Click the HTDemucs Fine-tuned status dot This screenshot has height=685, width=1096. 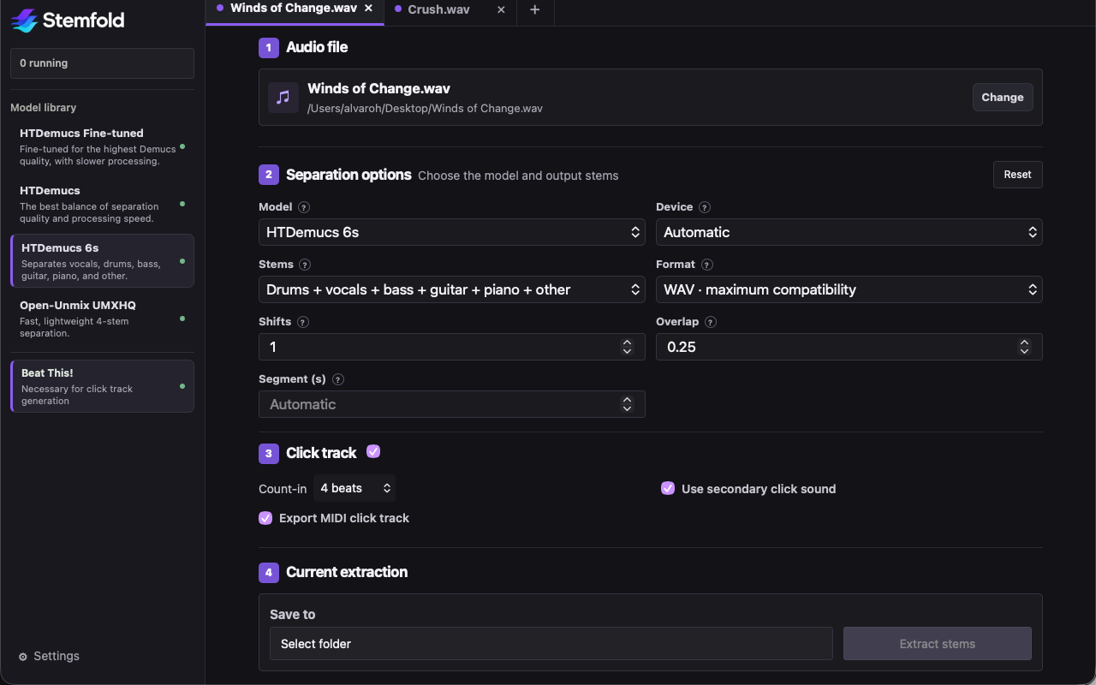tap(182, 146)
